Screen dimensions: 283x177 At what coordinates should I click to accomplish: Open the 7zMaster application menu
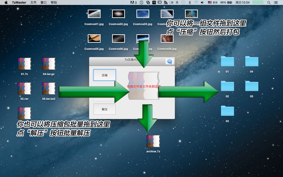point(19,2)
